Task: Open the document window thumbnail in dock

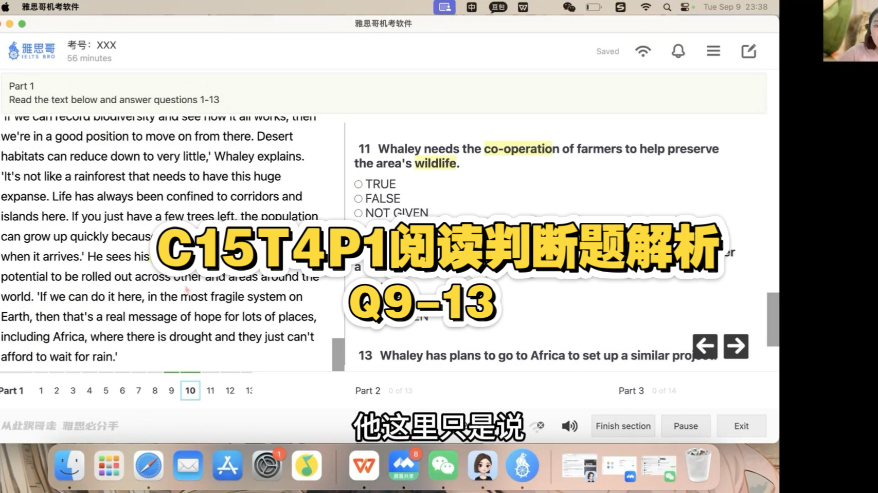Action: coord(580,466)
